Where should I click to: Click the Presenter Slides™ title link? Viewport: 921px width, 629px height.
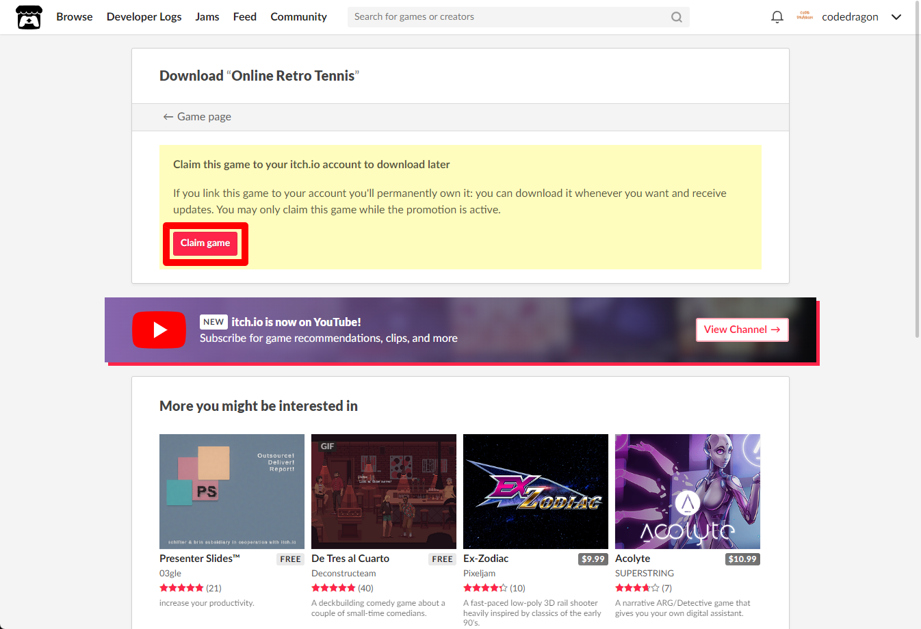[x=200, y=559]
